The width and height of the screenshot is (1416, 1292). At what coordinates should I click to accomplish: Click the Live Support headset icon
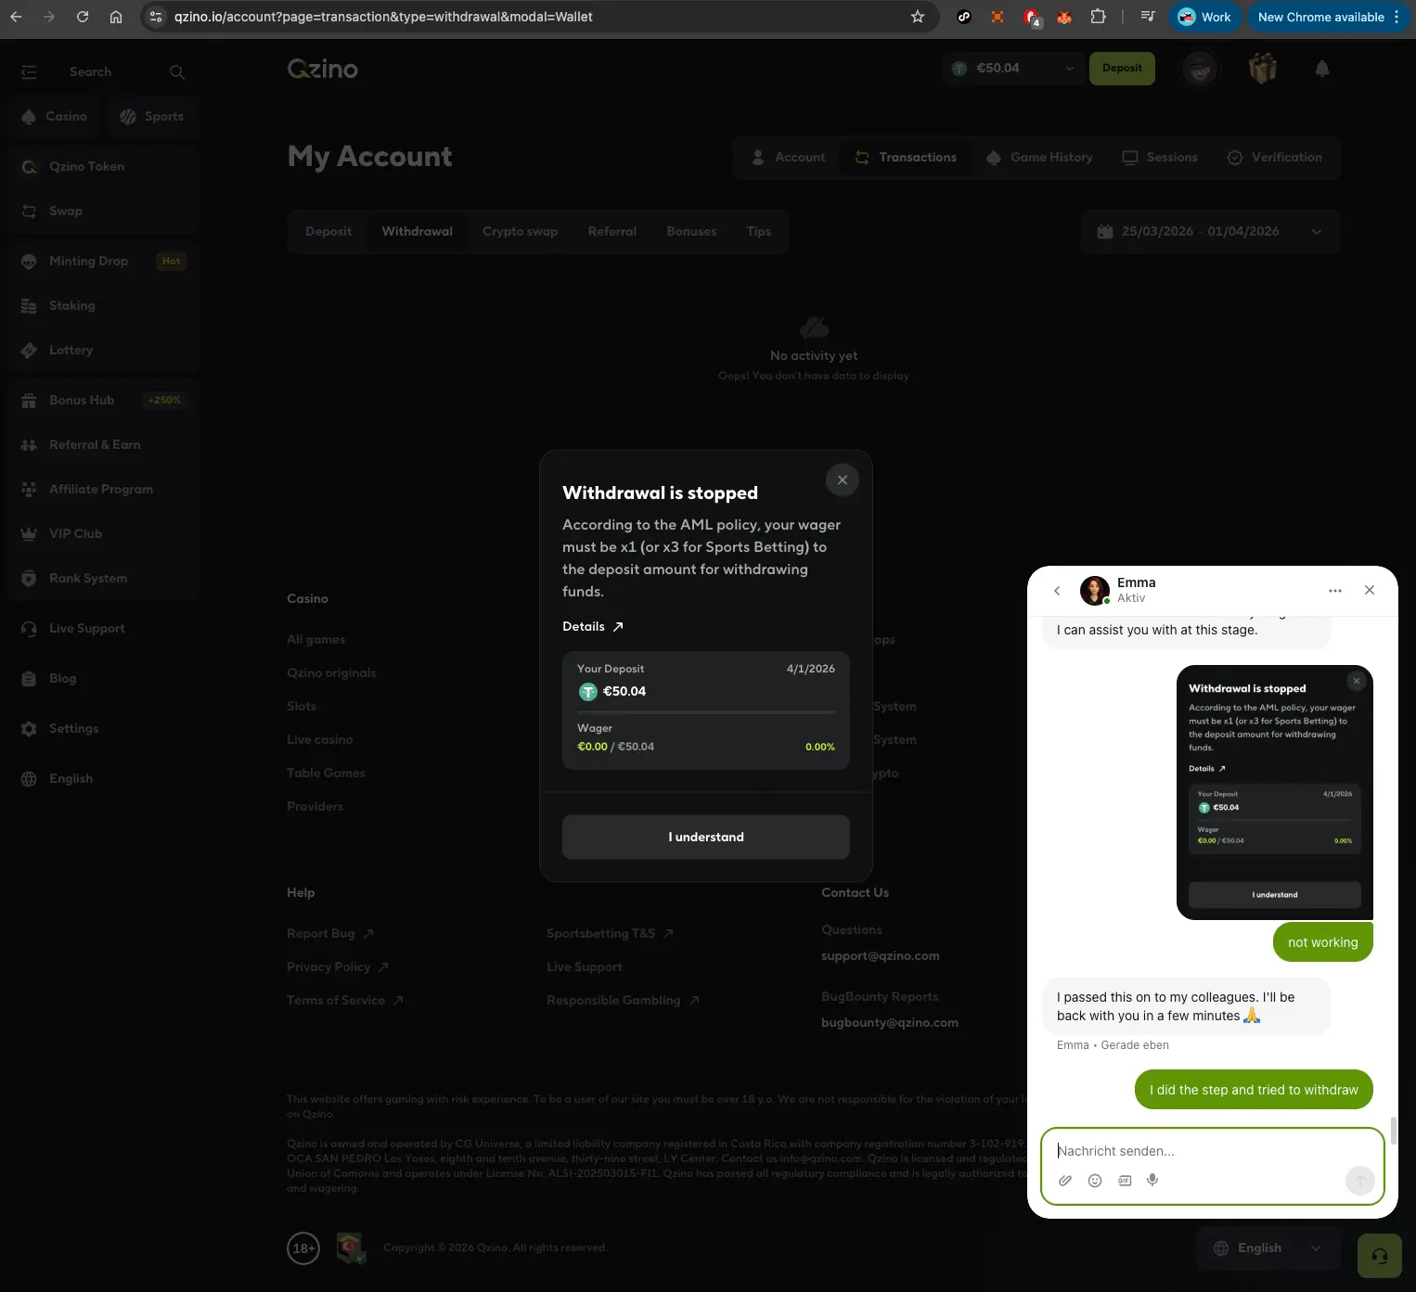click(x=29, y=629)
